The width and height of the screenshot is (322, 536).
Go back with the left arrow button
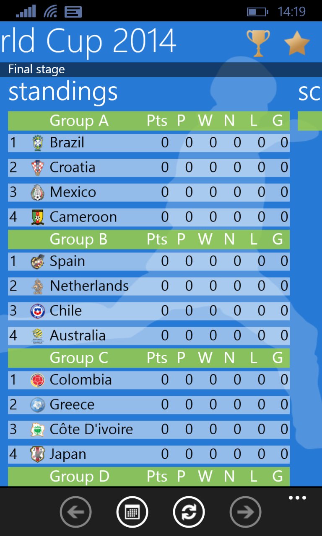(75, 512)
